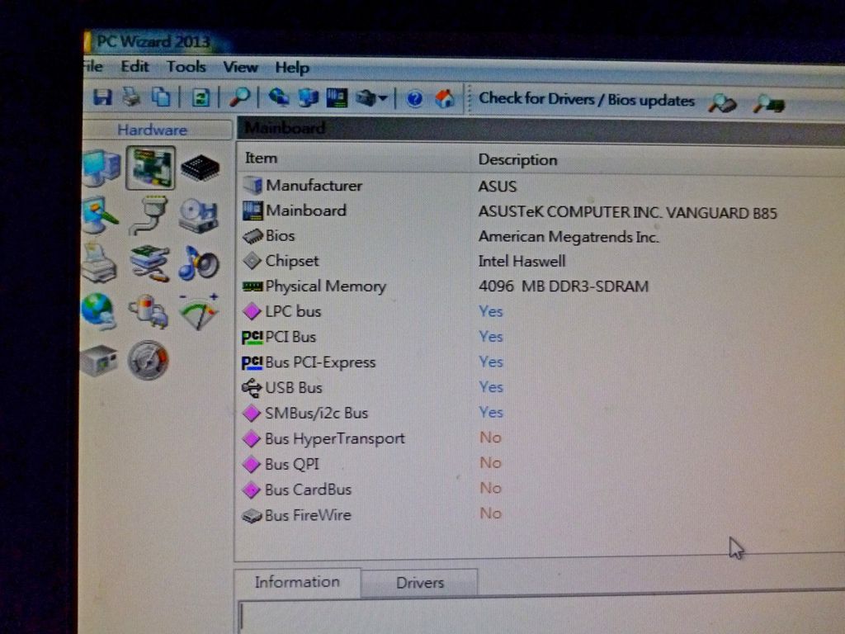This screenshot has width=845, height=634.
Task: Select the PCI Bus row
Action: click(541, 337)
